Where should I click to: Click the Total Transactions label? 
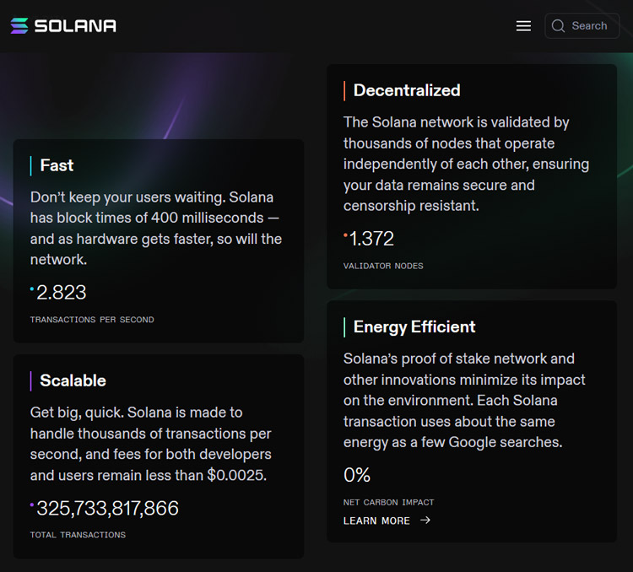click(78, 535)
